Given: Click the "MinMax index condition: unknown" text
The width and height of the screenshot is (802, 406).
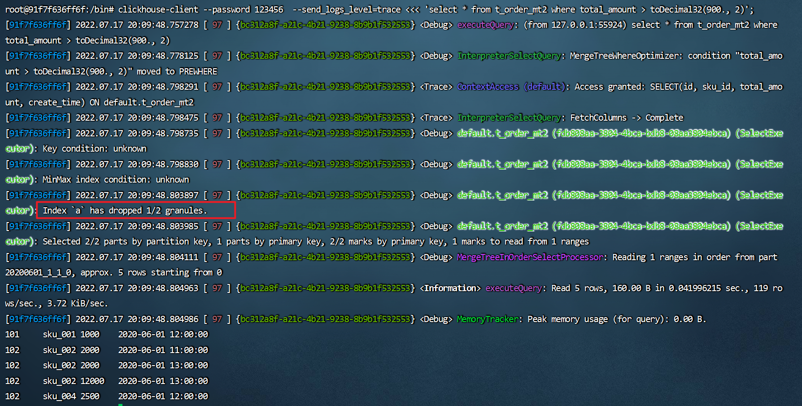Looking at the screenshot, I should tap(116, 179).
